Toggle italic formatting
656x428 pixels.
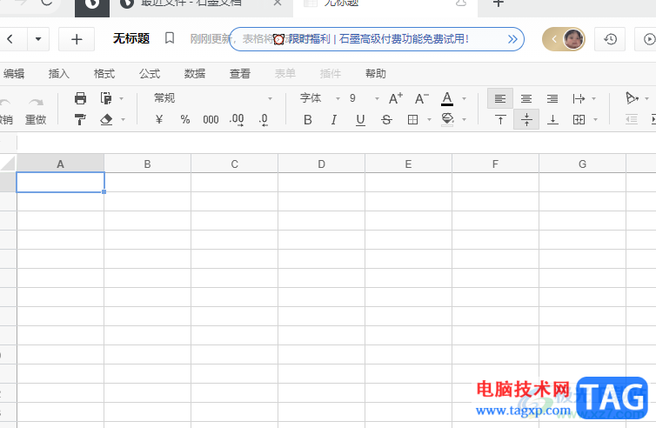(x=334, y=120)
